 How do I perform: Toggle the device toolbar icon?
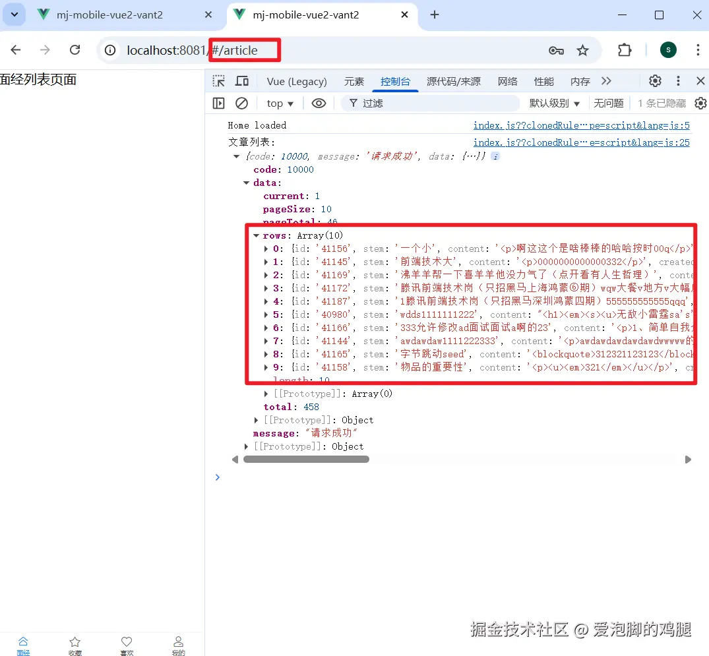click(242, 81)
